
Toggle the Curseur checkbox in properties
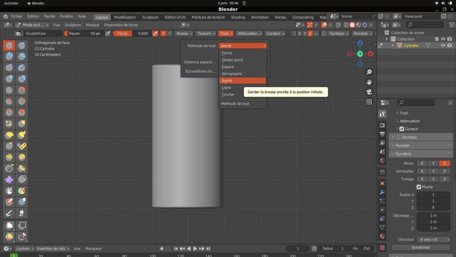coord(402,129)
